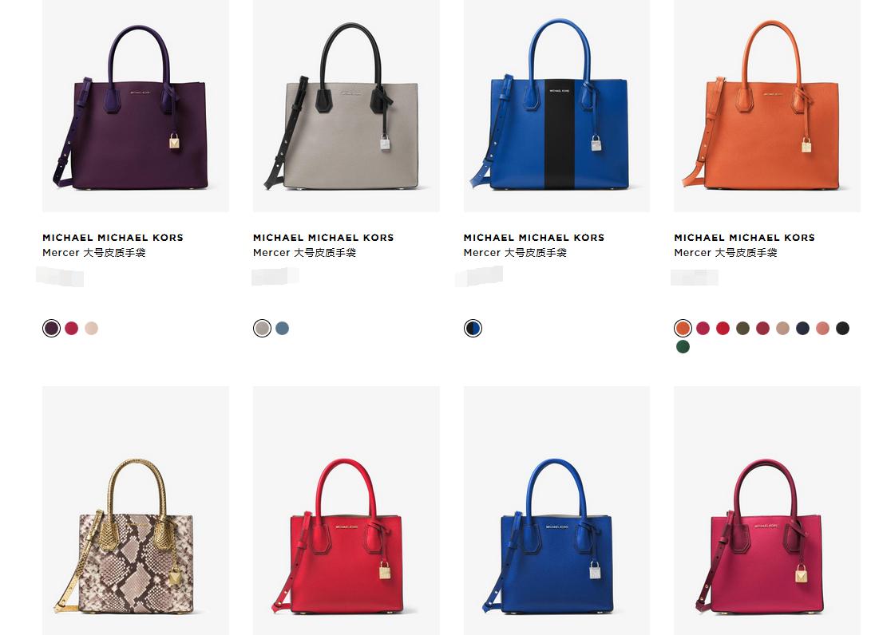This screenshot has width=875, height=635.
Task: Pick the black swatch at end of row
Action: tap(842, 329)
